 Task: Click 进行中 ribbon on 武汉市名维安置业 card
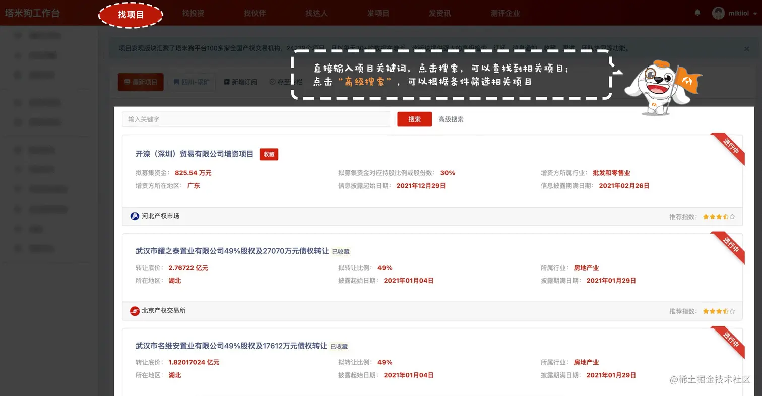click(729, 341)
